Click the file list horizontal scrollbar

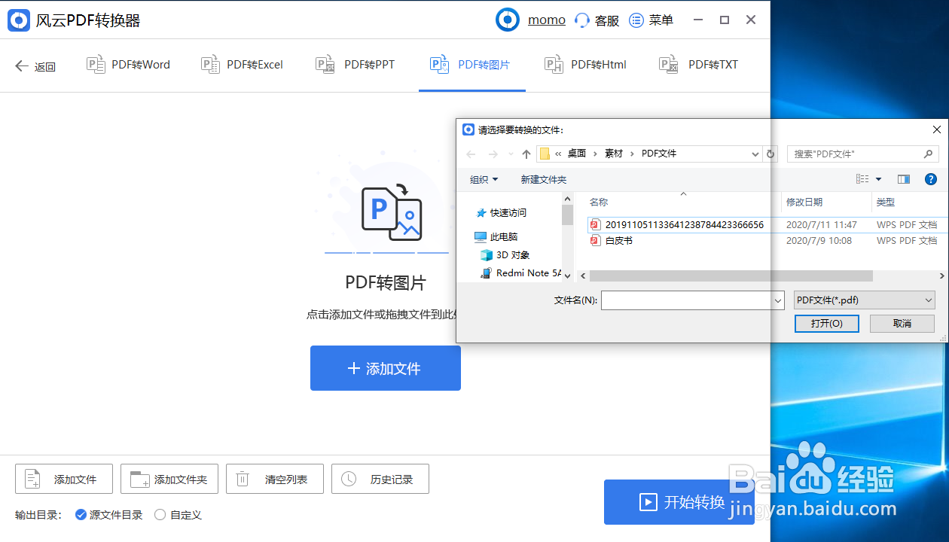click(731, 276)
